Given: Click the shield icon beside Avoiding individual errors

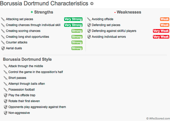Looking at the screenshot, I should tap(89, 37).
